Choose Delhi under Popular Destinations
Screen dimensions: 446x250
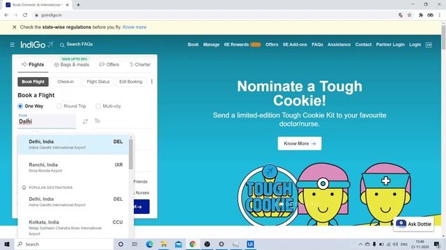pyautogui.click(x=73, y=202)
